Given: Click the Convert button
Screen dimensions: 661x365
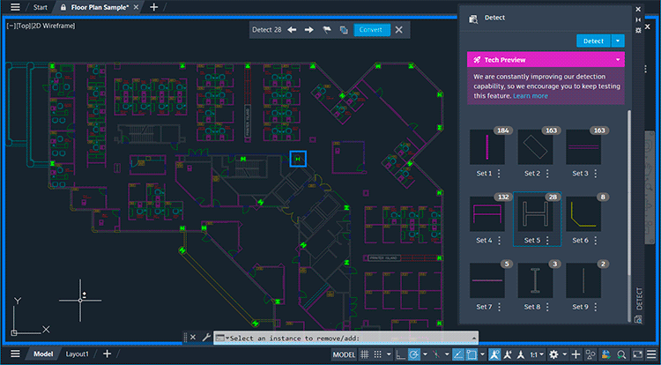Looking at the screenshot, I should (x=372, y=30).
